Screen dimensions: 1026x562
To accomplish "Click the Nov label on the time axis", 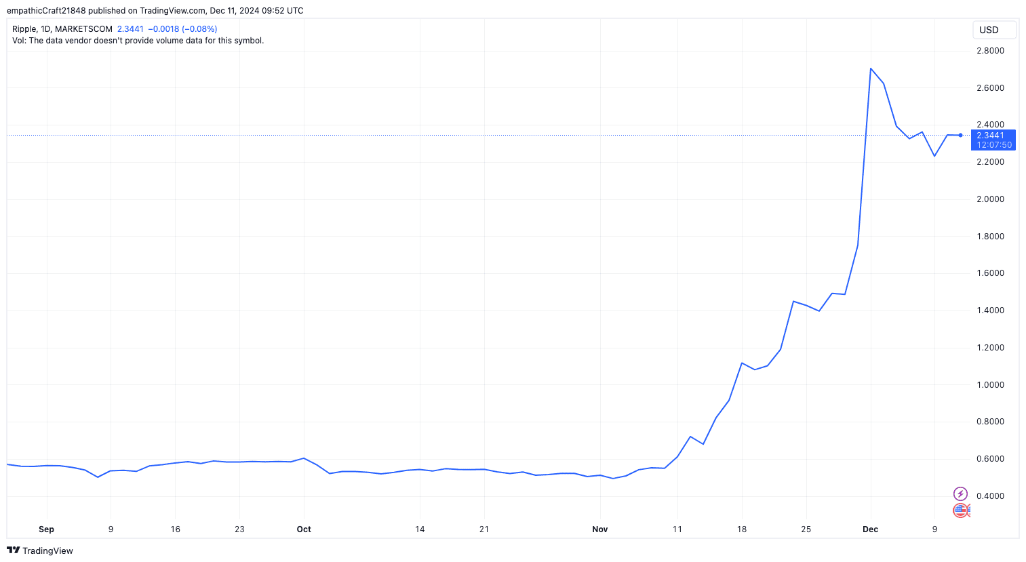I will click(600, 529).
